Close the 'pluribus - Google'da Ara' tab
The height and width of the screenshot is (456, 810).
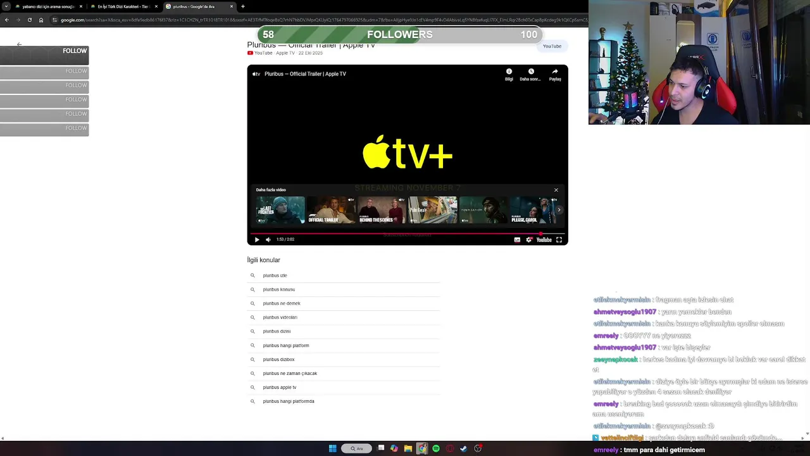(x=232, y=6)
